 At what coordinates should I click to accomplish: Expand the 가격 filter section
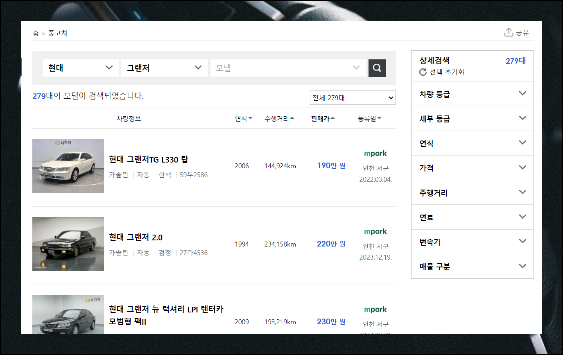tap(473, 167)
